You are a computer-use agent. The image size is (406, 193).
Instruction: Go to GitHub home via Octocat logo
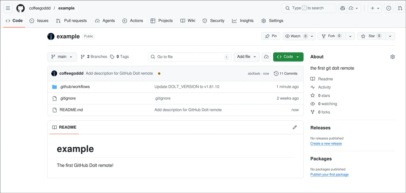coord(21,8)
